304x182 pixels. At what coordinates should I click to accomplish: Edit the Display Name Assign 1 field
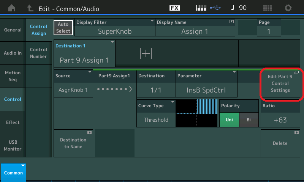click(x=195, y=28)
